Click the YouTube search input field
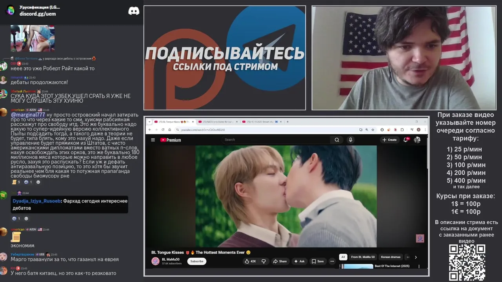Viewport: 502px width, 282px height. pos(276,140)
